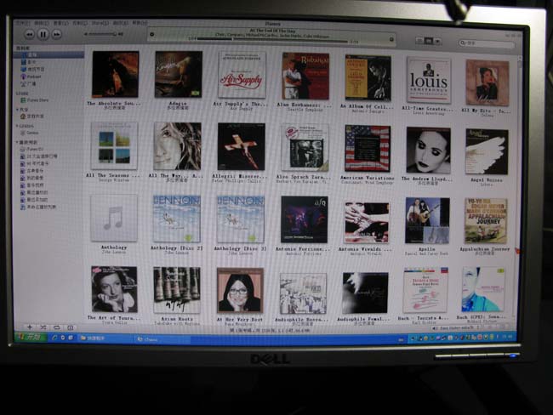Skip back to the previous track

pyautogui.click(x=30, y=34)
